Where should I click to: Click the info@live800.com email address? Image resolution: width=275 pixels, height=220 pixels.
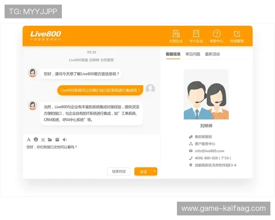[x=209, y=151]
